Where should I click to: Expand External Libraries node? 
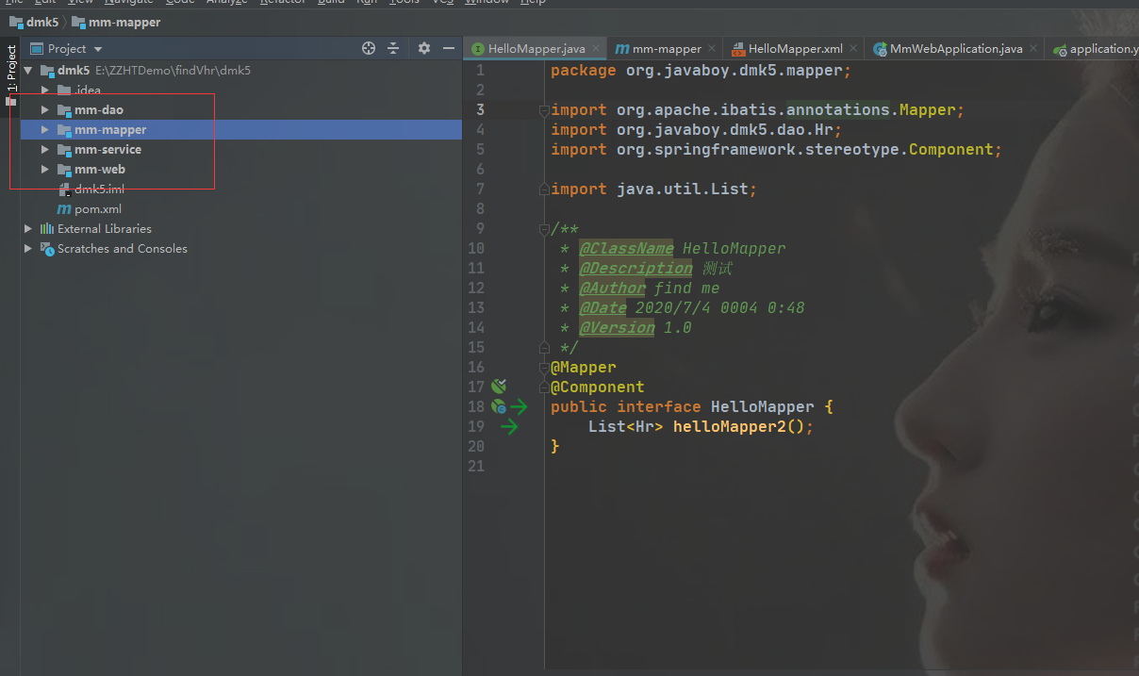[27, 228]
